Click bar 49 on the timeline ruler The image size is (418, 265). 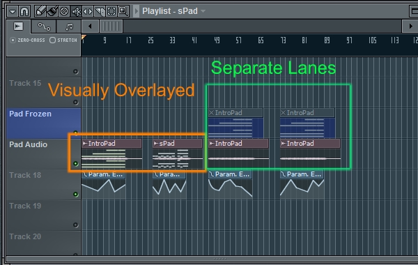pyautogui.click(x=217, y=40)
